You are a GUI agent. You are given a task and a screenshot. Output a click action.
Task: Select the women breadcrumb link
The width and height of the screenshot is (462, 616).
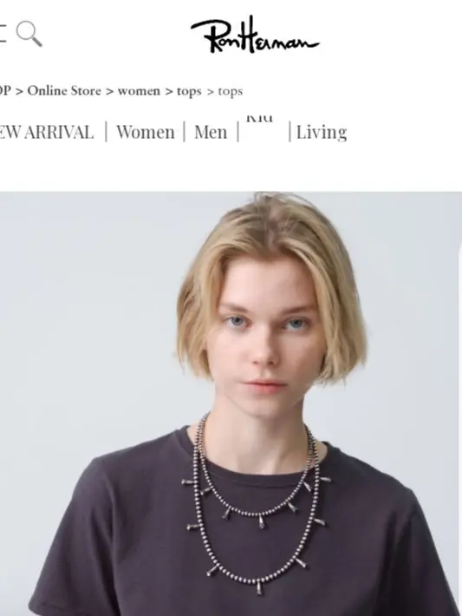pos(139,91)
